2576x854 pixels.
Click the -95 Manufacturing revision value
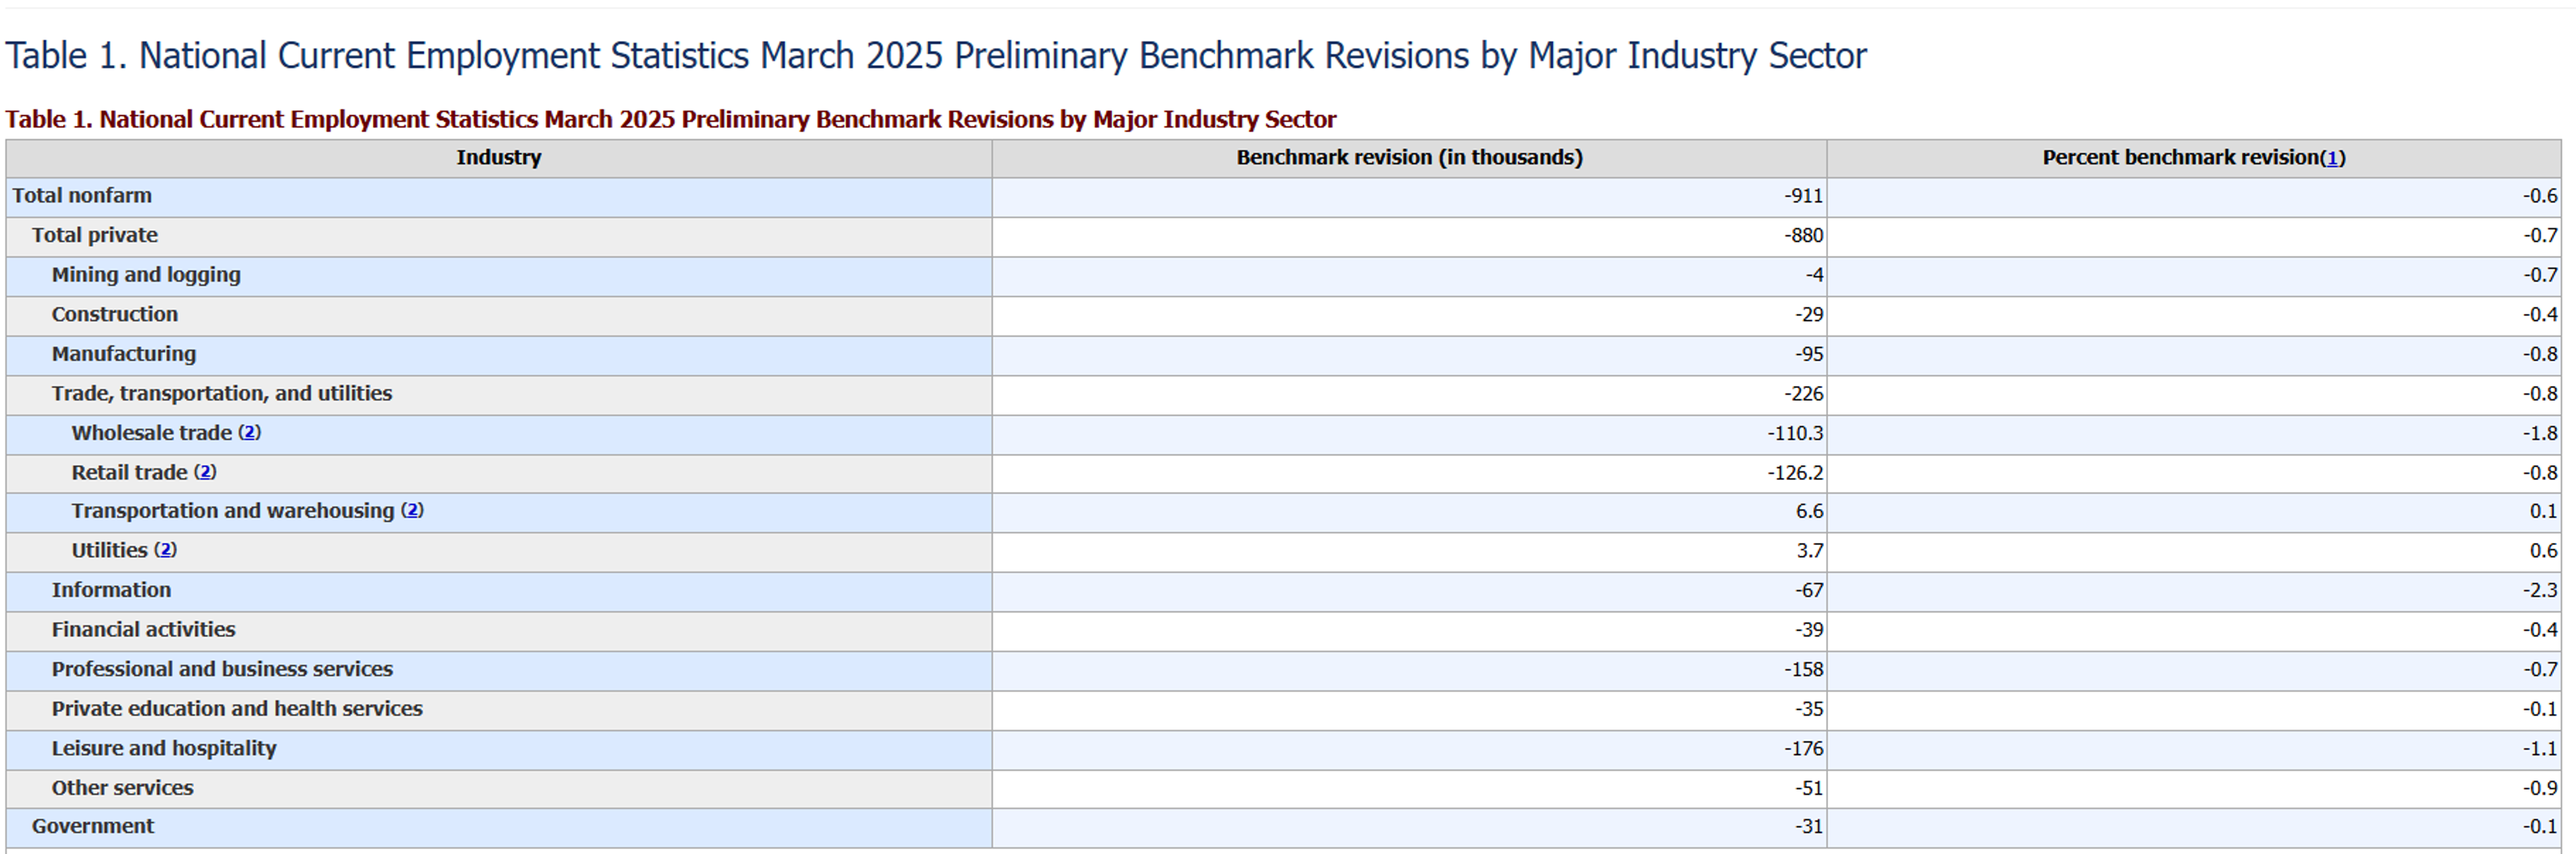pyautogui.click(x=1809, y=355)
